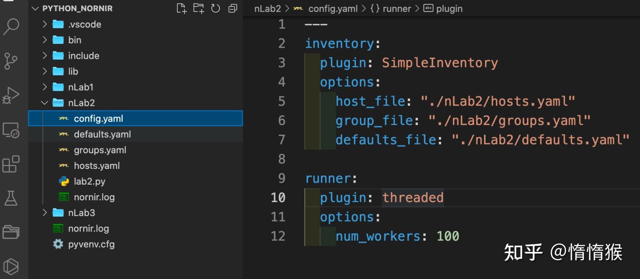Open the Testing flask view
Viewport: 640px width, 279px height.
coord(11,198)
